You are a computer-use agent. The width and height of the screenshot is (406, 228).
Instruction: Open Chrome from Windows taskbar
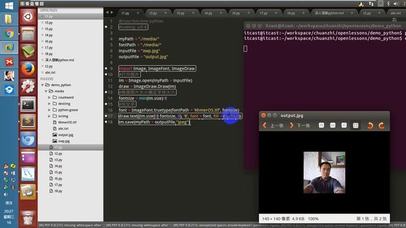tap(9, 34)
